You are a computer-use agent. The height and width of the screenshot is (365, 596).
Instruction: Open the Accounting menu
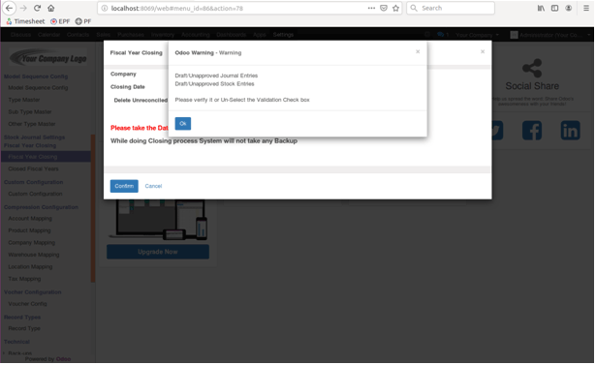[196, 35]
